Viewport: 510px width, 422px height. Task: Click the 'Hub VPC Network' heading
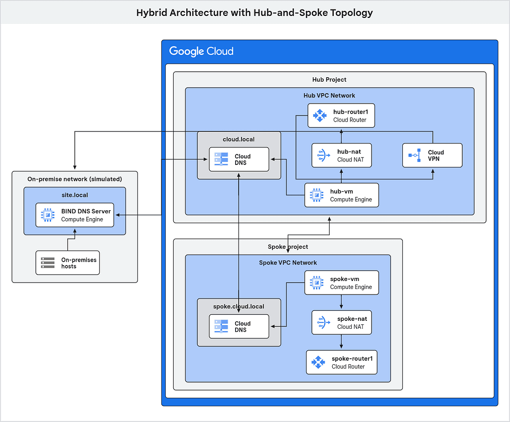tap(329, 96)
